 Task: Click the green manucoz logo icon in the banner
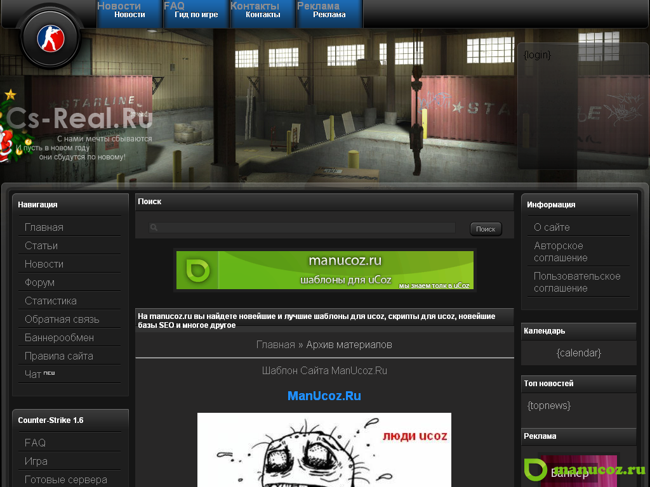coord(198,270)
